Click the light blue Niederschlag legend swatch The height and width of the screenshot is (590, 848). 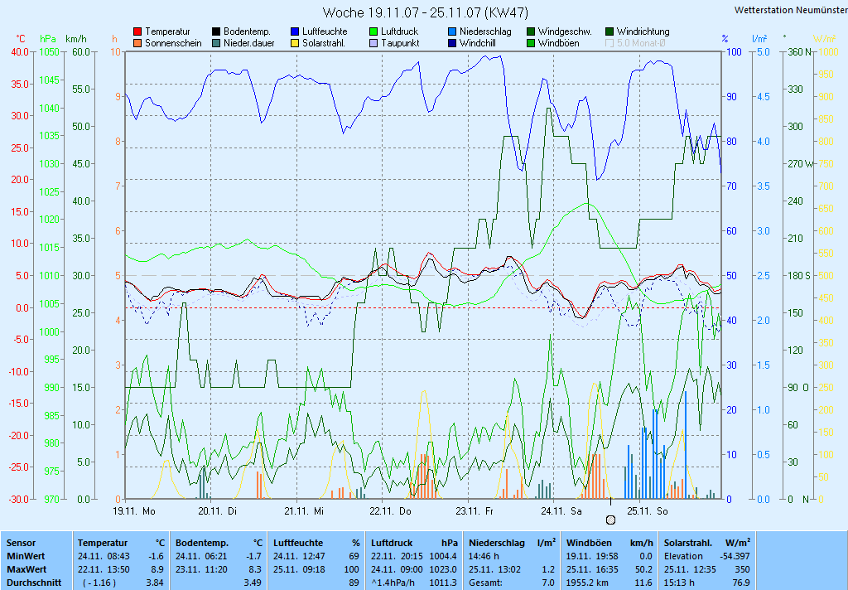[x=452, y=31]
